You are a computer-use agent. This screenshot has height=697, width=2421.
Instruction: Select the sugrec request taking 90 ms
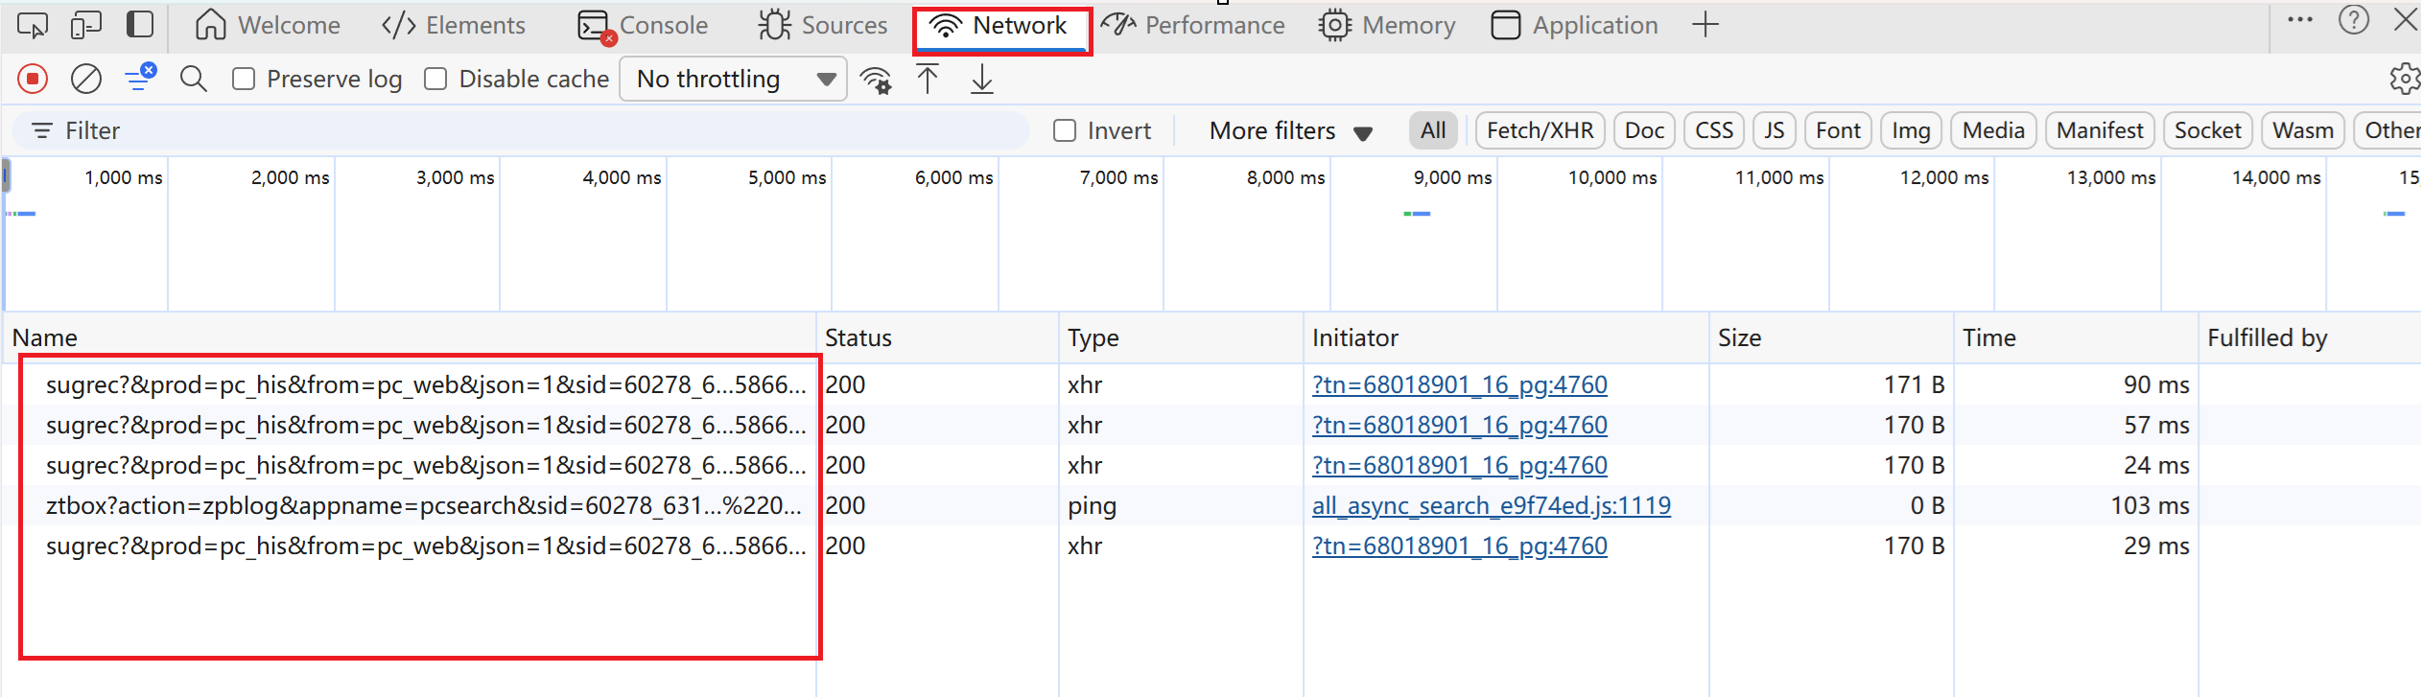pyautogui.click(x=1209, y=384)
